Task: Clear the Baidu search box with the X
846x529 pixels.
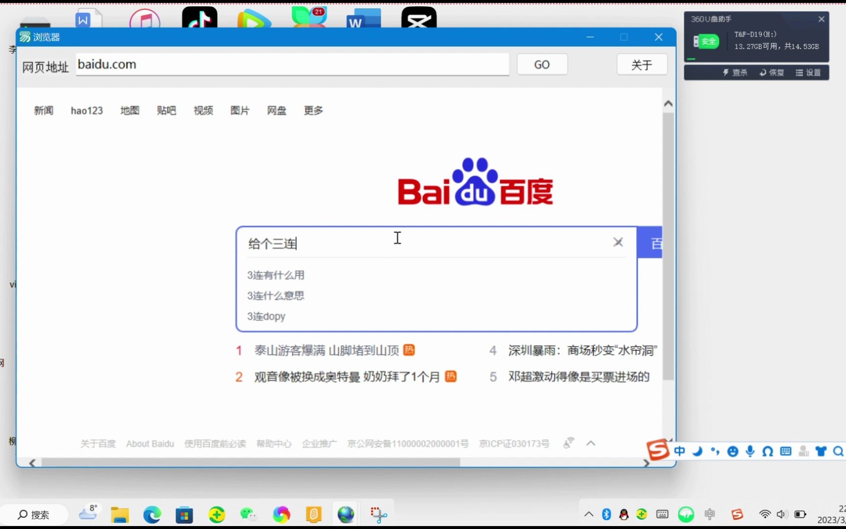Action: pos(618,242)
